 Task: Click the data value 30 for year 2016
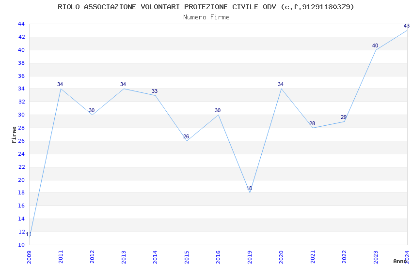click(x=218, y=111)
